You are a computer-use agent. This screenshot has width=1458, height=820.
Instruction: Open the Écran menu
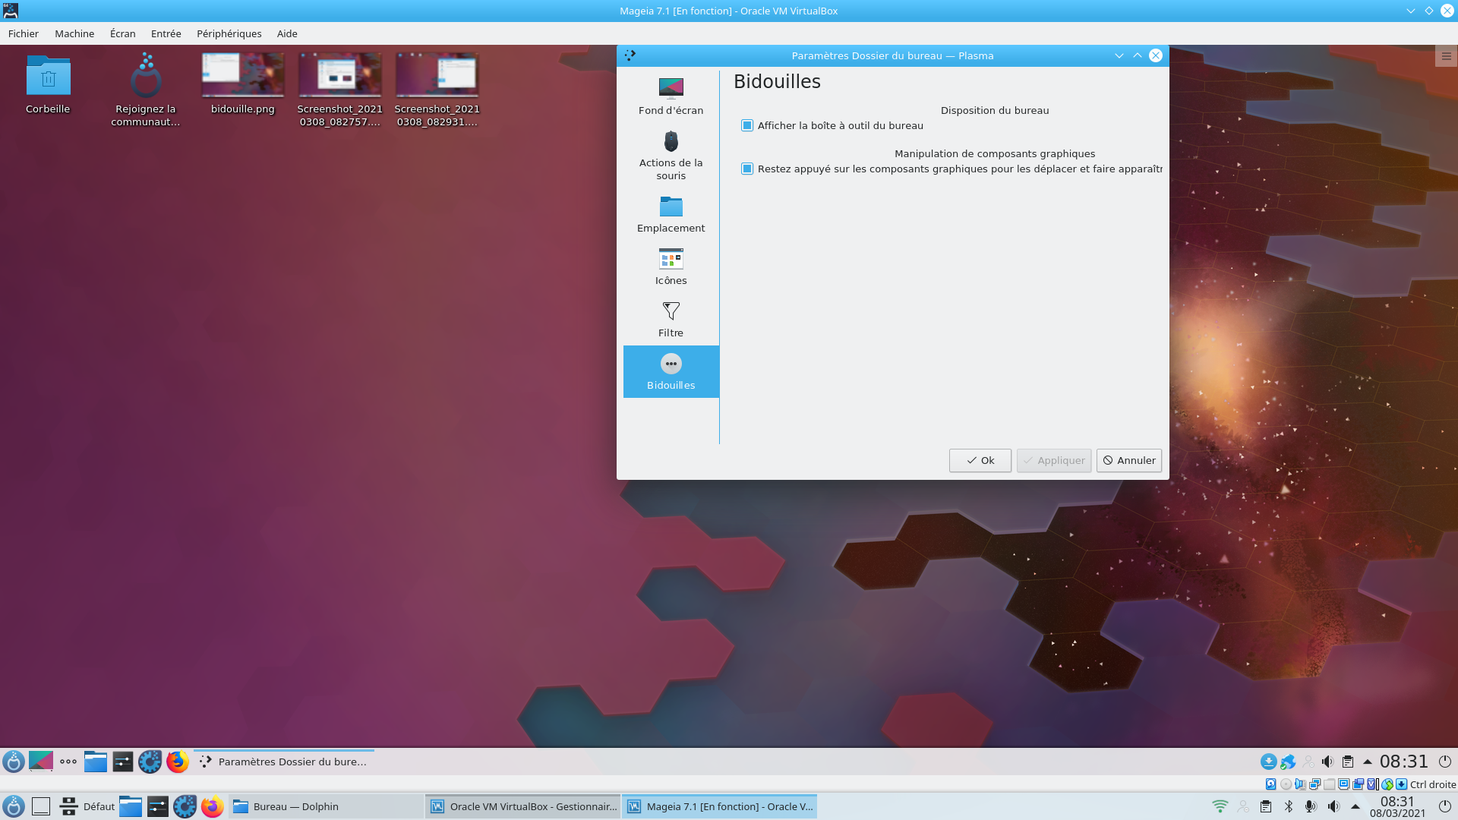click(x=123, y=33)
